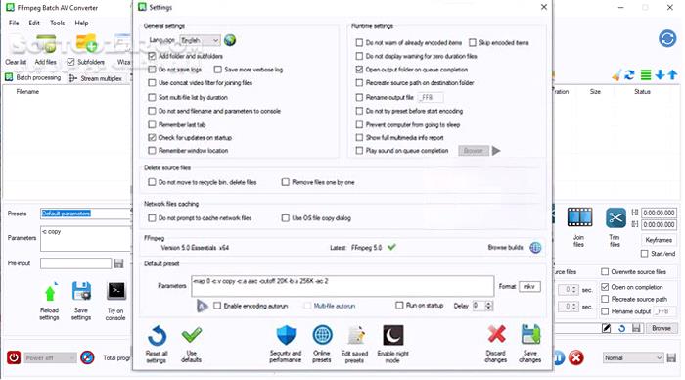The width and height of the screenshot is (685, 380).
Task: Enable night mode moon icon
Action: coord(392,336)
